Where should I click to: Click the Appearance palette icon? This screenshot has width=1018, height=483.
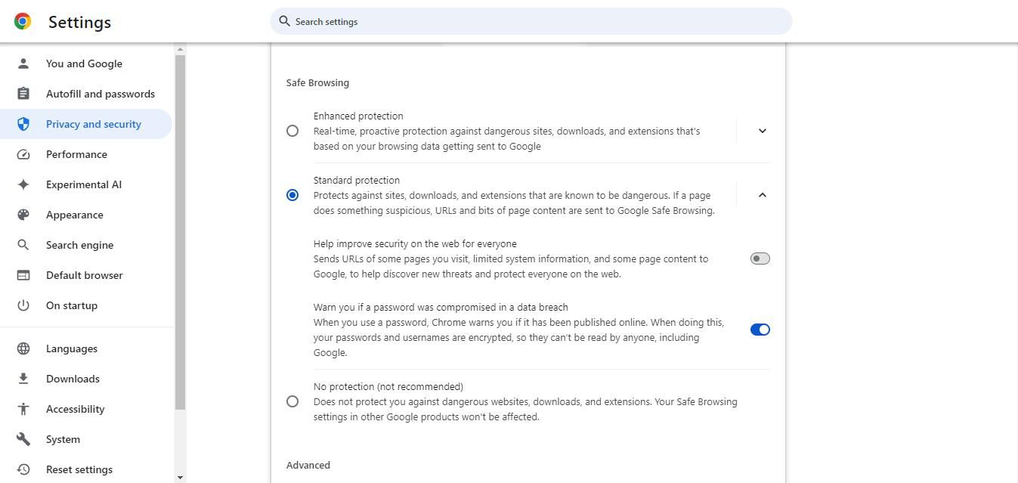pyautogui.click(x=23, y=215)
